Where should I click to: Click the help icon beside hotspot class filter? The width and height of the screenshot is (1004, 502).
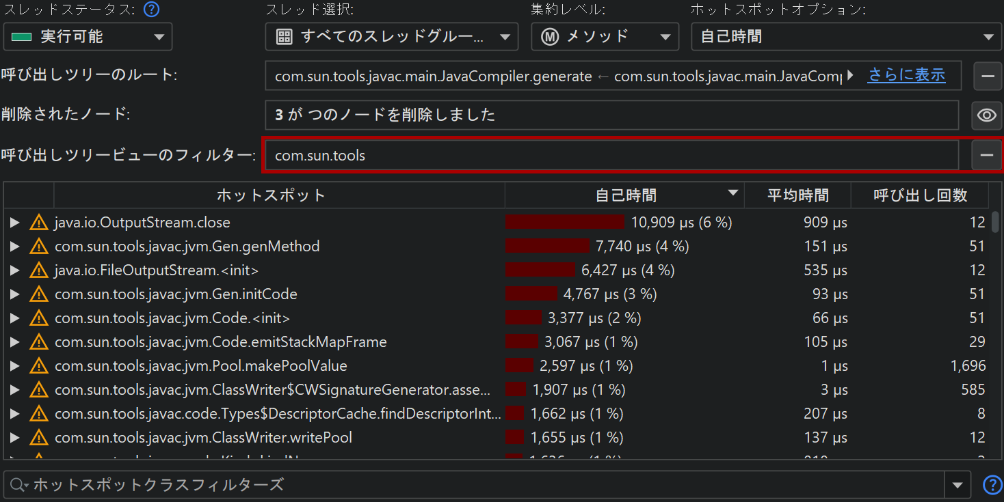[992, 485]
